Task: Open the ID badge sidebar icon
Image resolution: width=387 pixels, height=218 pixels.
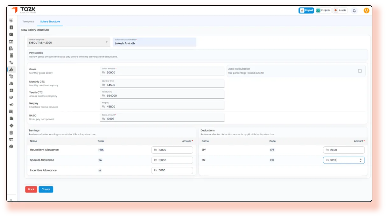Action: tap(11, 55)
